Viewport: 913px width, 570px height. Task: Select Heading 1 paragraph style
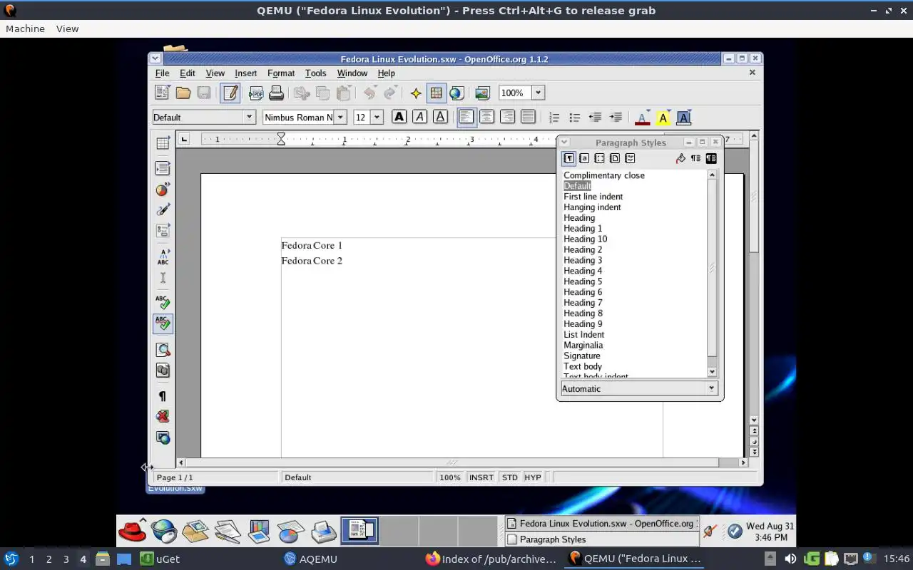[x=583, y=228]
